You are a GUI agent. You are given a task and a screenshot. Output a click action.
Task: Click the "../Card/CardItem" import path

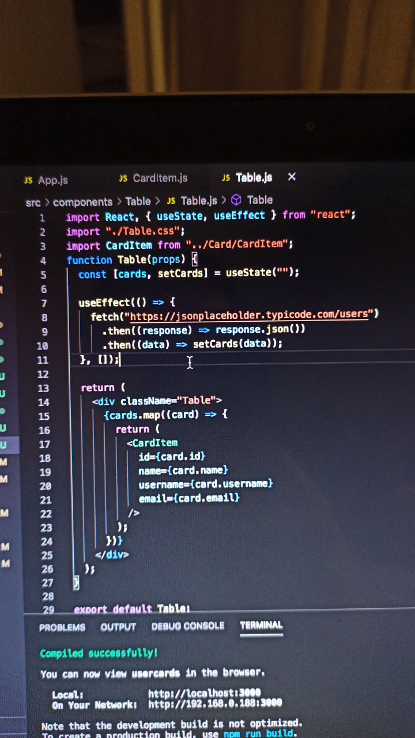pos(237,244)
